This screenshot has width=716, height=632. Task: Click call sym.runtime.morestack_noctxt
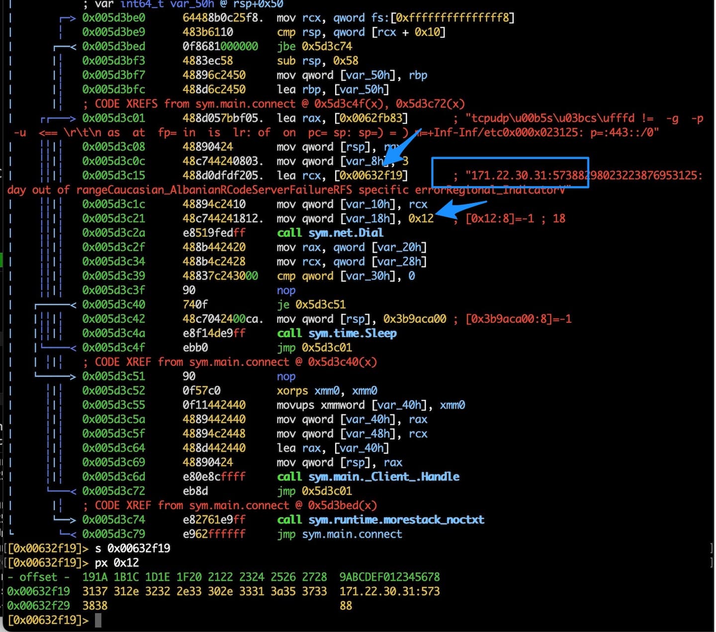(x=380, y=520)
